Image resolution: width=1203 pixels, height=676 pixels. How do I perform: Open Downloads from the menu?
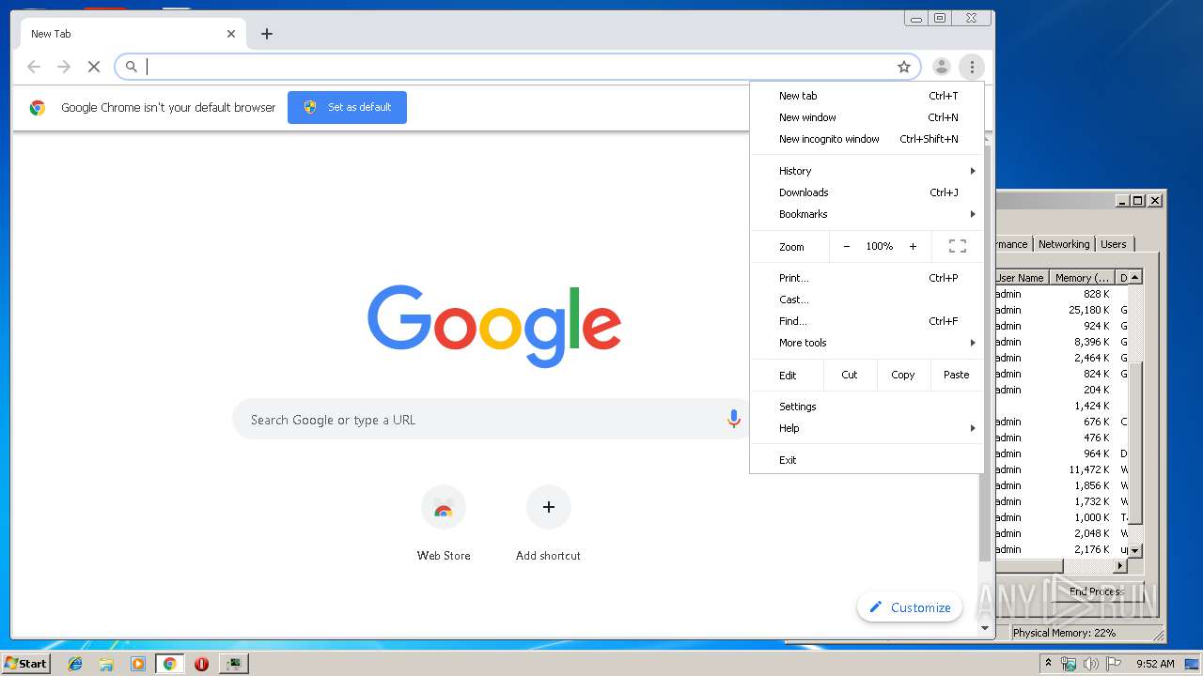(x=867, y=192)
